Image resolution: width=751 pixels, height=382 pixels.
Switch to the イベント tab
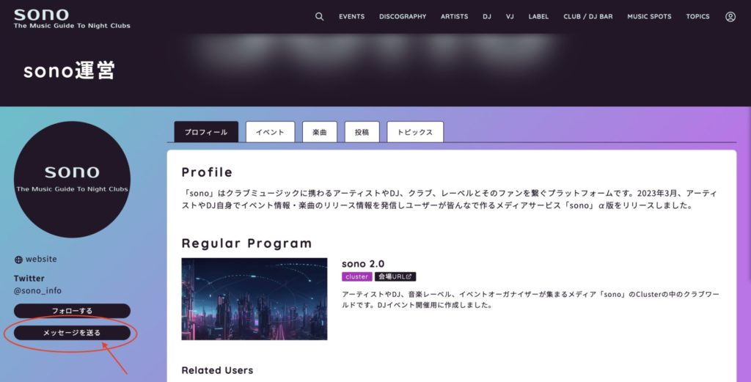(270, 133)
